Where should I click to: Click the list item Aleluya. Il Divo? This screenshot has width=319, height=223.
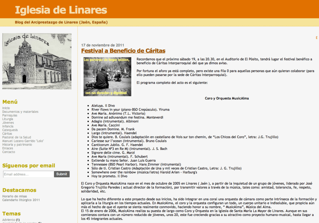(x=103, y=105)
